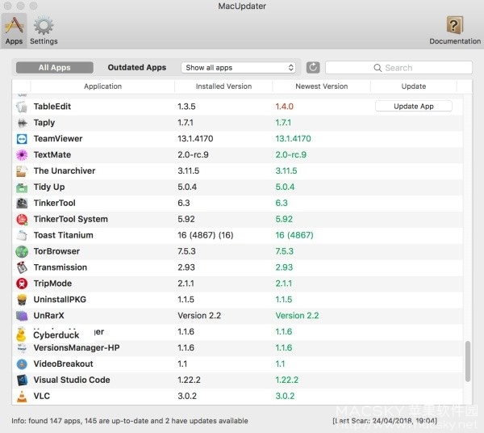Select the VLC row name
Viewport: 484px width, 433px height.
(x=42, y=396)
